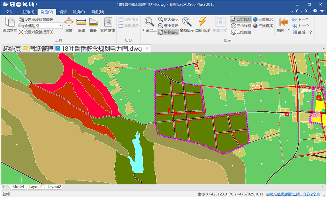Image resolution: width=327 pixels, height=198 pixels.
Task: Click 重绘图形 redraw lightning icon
Action: (x=202, y=24)
